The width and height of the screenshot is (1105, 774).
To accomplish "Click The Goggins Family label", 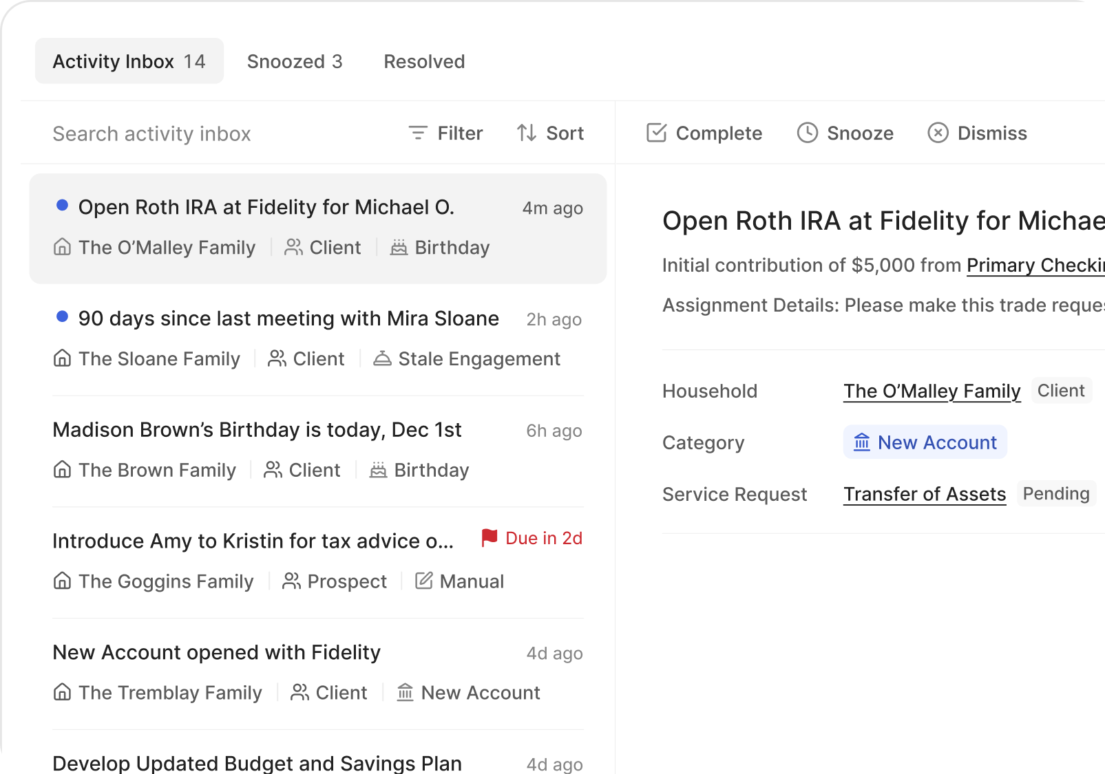I will point(166,581).
